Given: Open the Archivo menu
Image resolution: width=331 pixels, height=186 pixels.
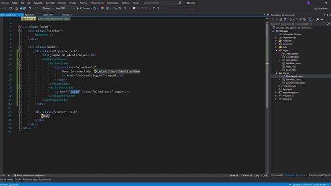Looking at the screenshot, I should [5, 3].
